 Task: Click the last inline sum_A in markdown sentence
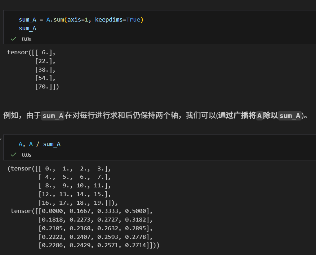[x=290, y=115]
